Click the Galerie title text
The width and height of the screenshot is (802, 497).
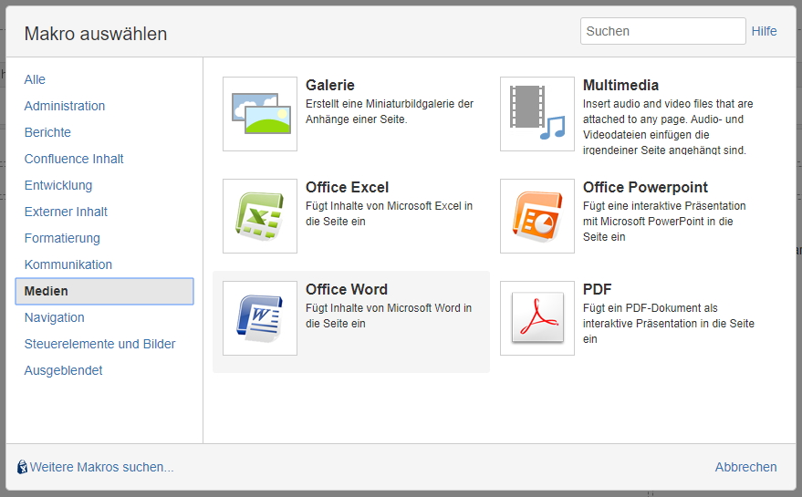point(330,85)
